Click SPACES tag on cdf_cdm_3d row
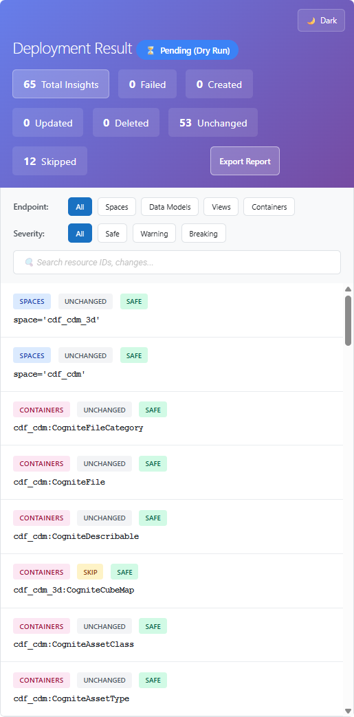The height and width of the screenshot is (717, 354). [x=32, y=301]
